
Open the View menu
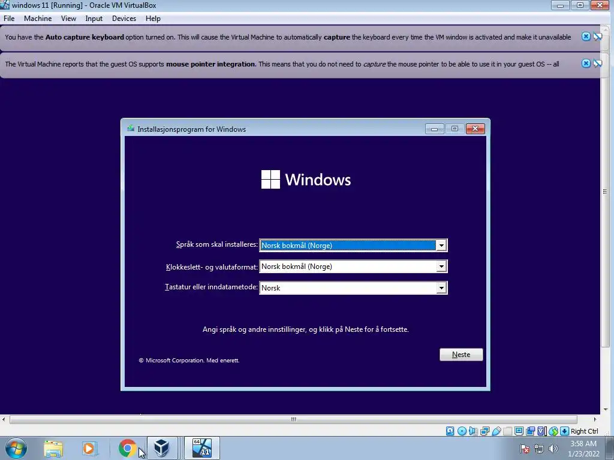[x=68, y=19]
